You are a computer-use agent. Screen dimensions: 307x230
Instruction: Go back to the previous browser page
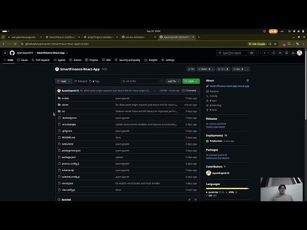tap(4, 44)
